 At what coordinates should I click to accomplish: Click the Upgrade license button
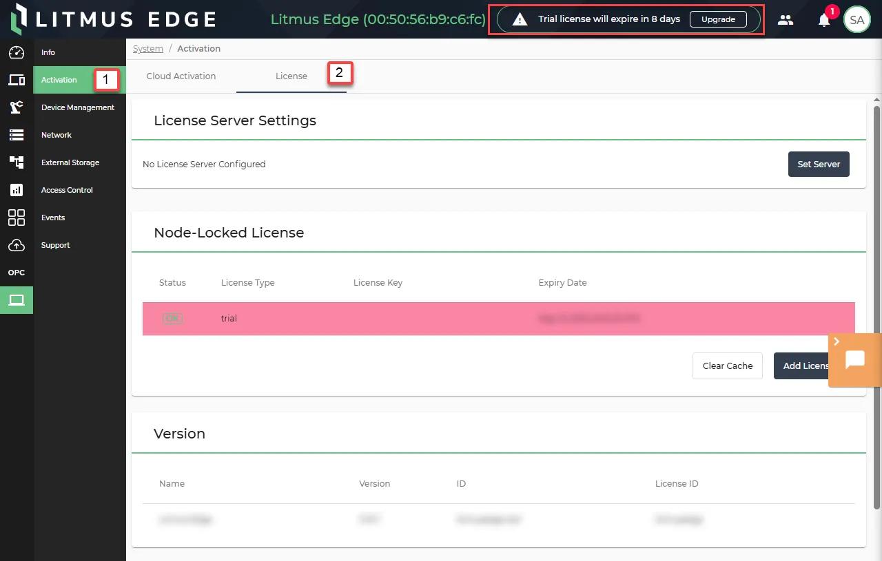coord(718,19)
